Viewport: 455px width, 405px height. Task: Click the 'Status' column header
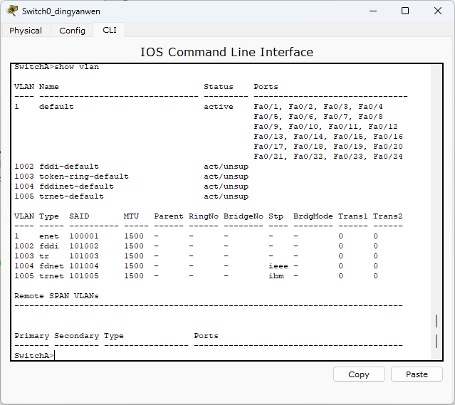pyautogui.click(x=219, y=87)
